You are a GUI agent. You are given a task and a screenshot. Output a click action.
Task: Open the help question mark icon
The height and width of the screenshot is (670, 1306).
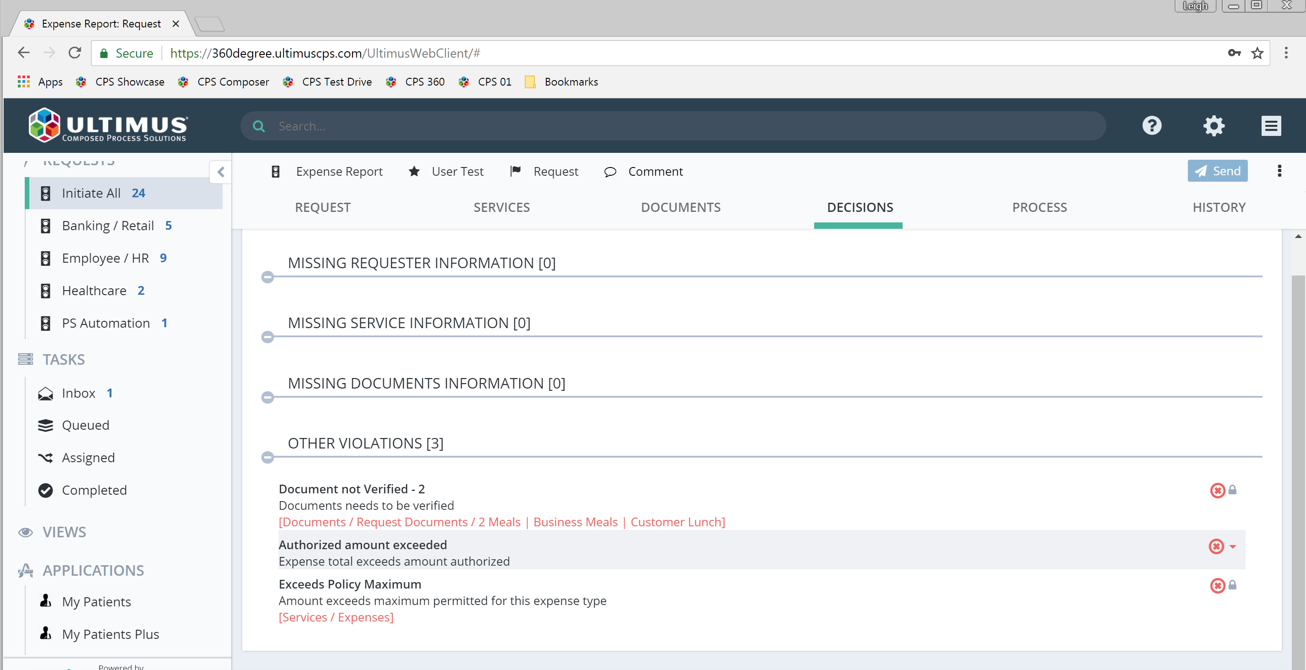tap(1152, 125)
